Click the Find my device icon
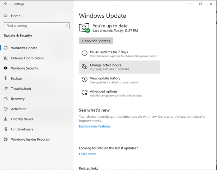217x170 pixels. pyautogui.click(x=6, y=119)
